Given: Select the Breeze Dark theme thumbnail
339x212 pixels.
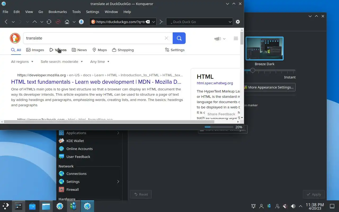Looking at the screenshot, I should [x=265, y=48].
